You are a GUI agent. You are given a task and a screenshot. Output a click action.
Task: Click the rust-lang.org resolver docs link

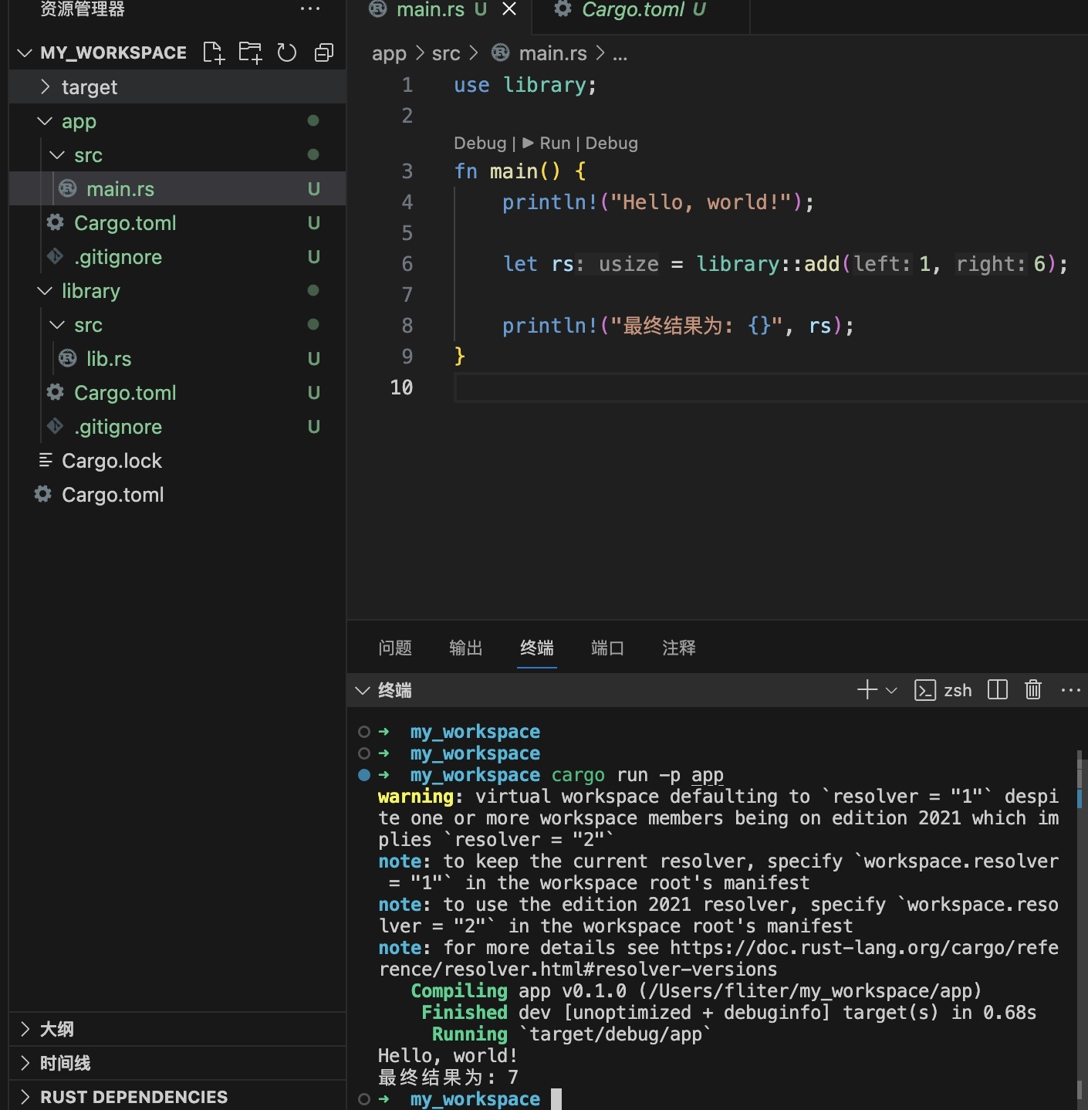[x=863, y=948]
